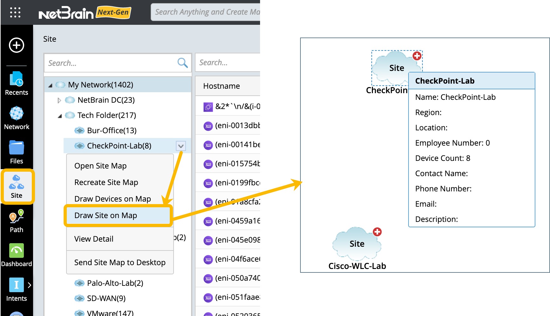Collapse the My Network(1402) root node

tap(50, 85)
